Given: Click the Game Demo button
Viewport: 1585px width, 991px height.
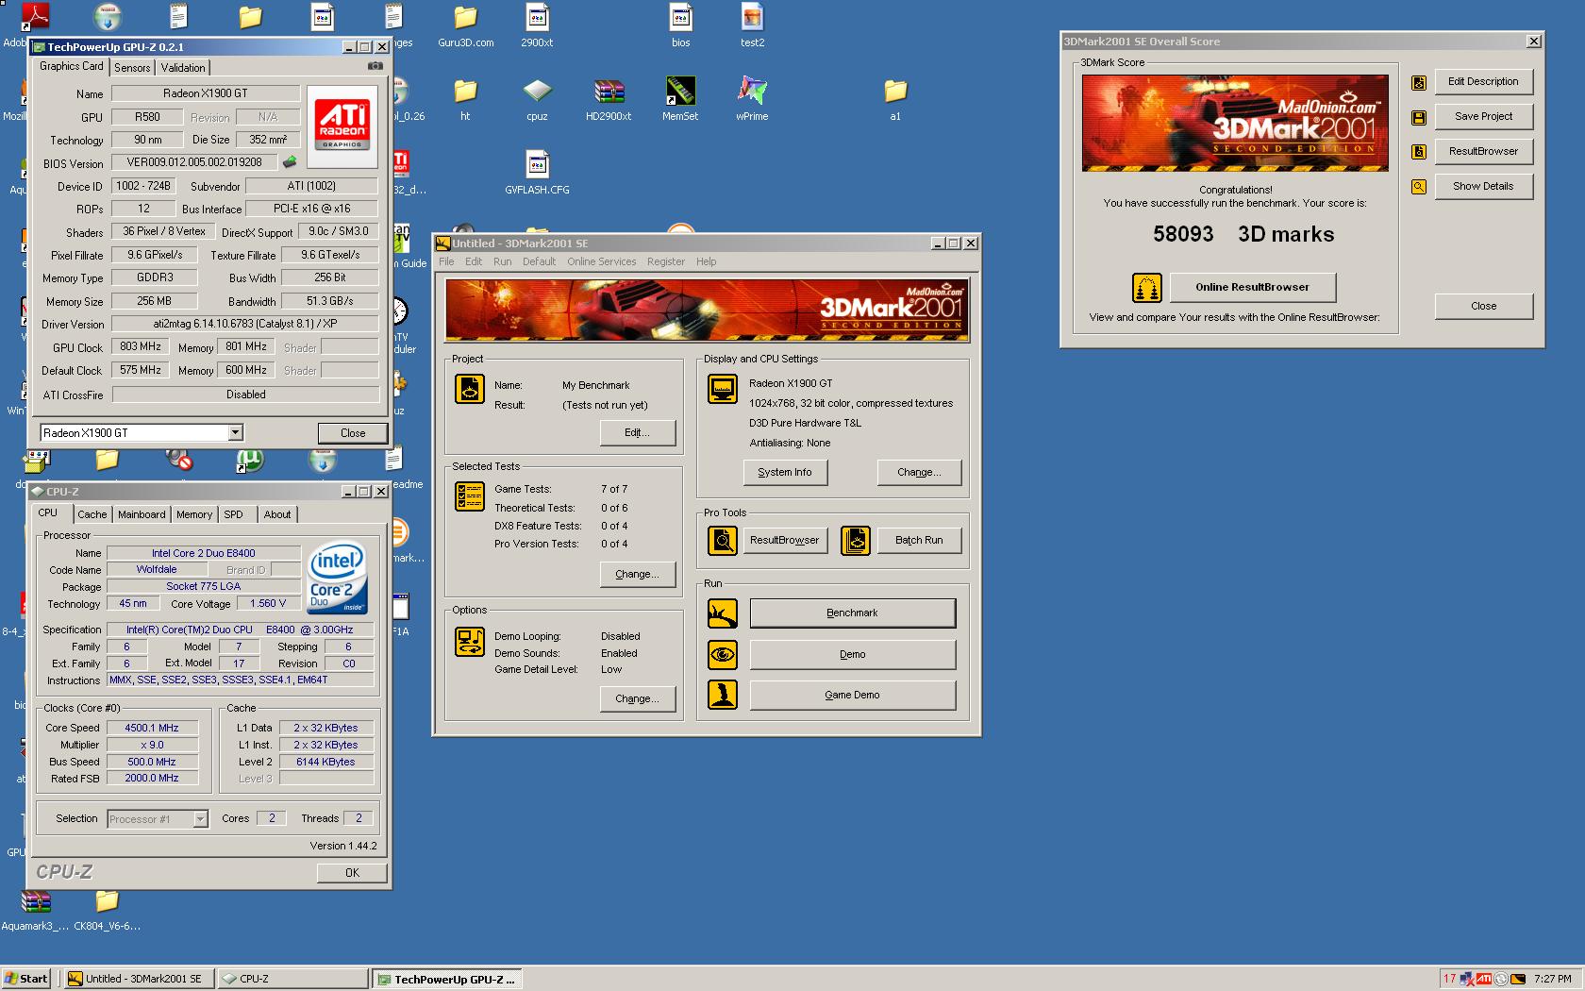Looking at the screenshot, I should (x=853, y=695).
